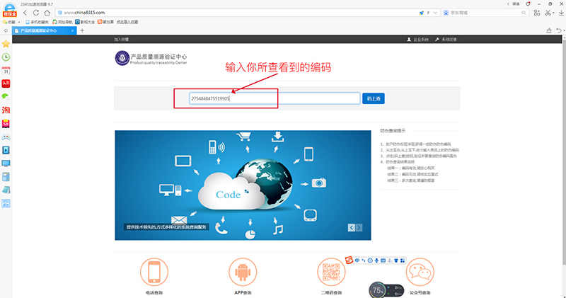566x298 pixels.
Task: Click the favorites star icon in sidebar
Action: (6, 44)
